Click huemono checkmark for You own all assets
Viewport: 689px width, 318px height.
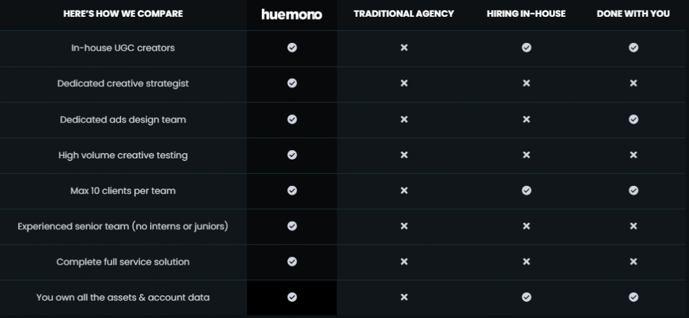(292, 297)
